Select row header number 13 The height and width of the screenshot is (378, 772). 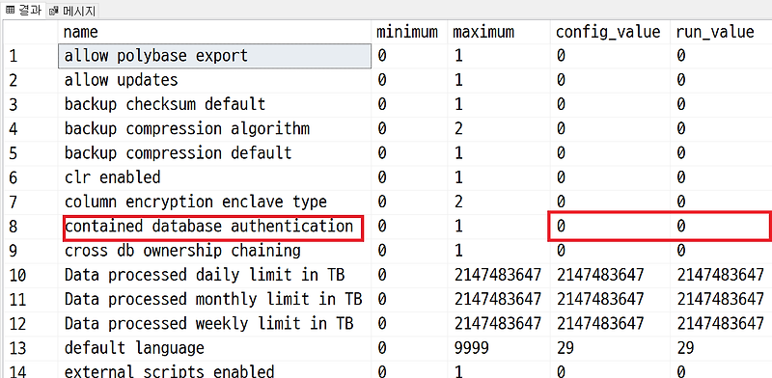30,348
